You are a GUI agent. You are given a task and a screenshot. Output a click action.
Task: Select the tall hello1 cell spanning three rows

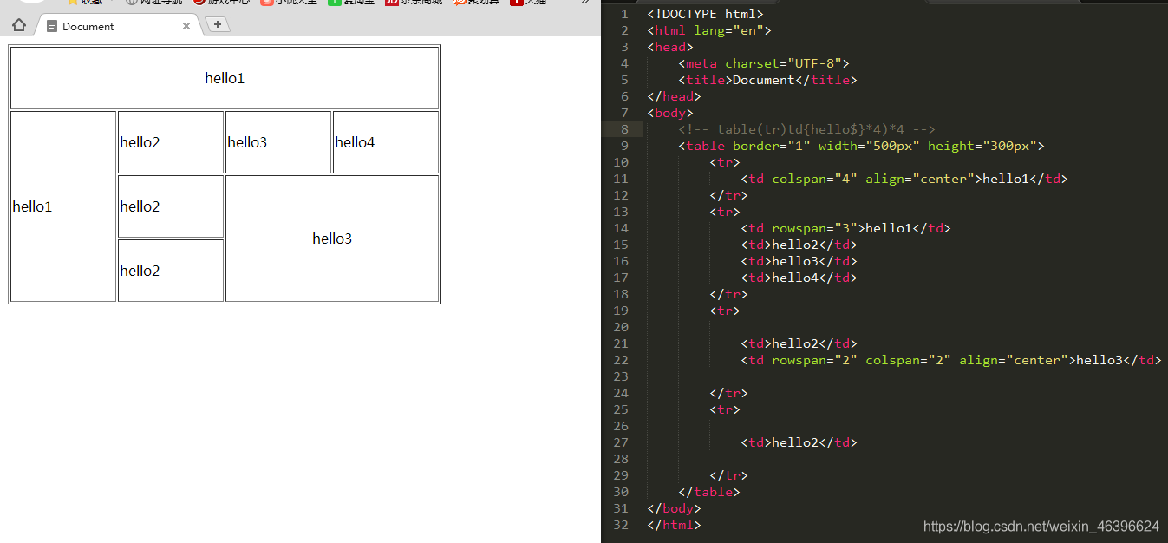coord(63,206)
